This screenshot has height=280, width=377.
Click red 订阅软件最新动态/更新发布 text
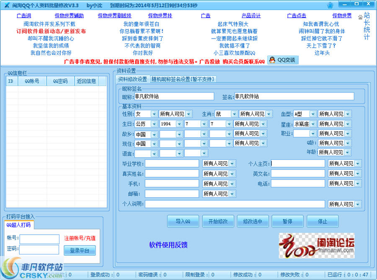(x=51, y=31)
